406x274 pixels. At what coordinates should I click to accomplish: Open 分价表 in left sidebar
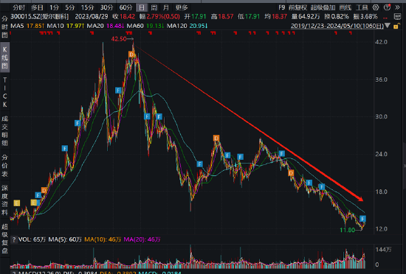(x=4, y=166)
